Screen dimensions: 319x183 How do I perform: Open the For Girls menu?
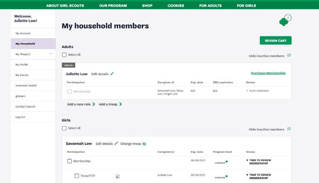pos(247,6)
